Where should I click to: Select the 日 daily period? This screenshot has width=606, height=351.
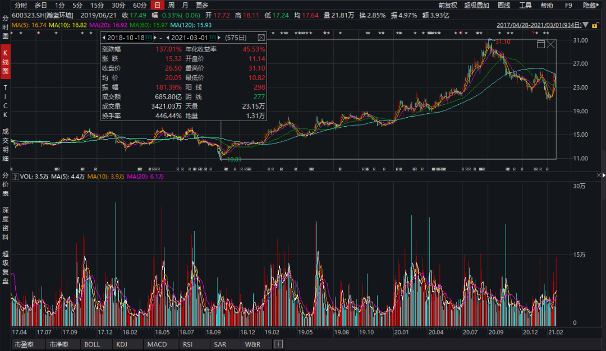tap(157, 6)
